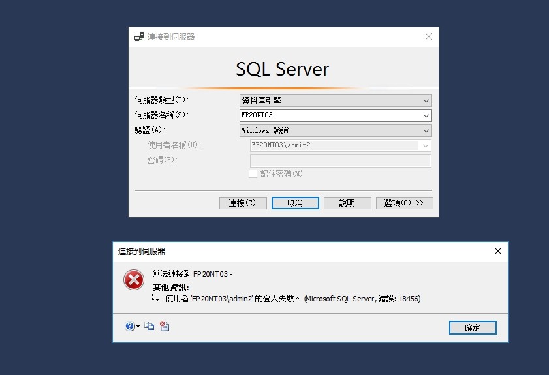Screen dimensions: 549x375
Task: Cancel with the 取消 button
Action: tap(295, 203)
